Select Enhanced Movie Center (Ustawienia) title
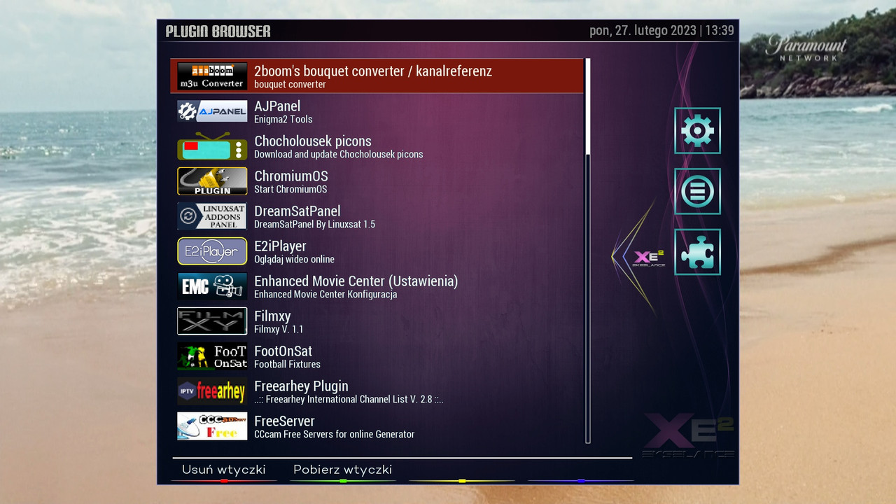This screenshot has width=896, height=504. click(x=356, y=281)
